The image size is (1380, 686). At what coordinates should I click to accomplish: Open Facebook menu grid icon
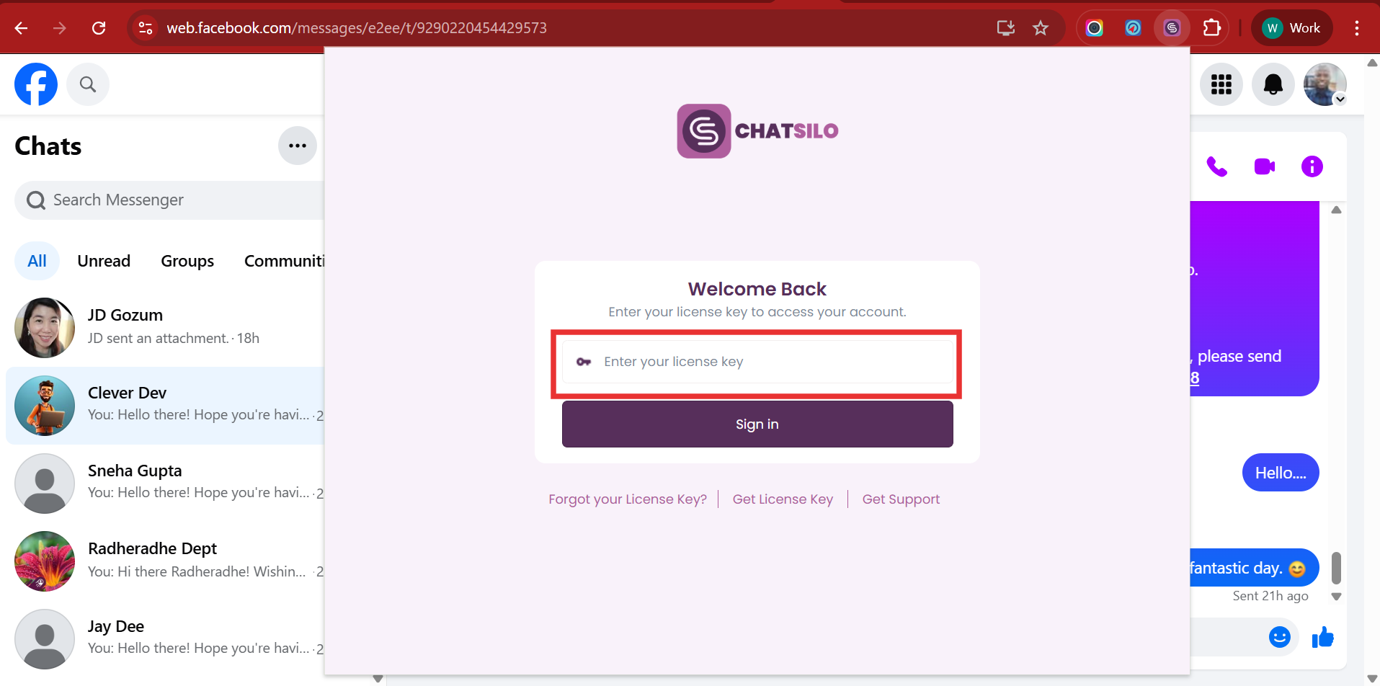point(1221,84)
